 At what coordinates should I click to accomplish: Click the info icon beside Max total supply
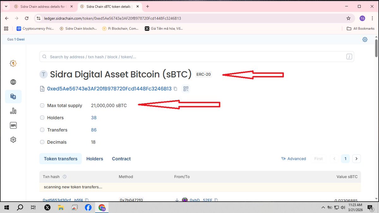(x=42, y=106)
